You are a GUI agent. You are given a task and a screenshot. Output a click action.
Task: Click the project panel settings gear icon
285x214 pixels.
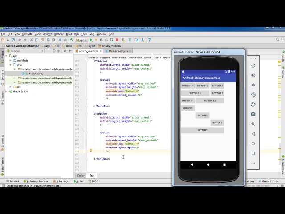pyautogui.click(x=65, y=51)
